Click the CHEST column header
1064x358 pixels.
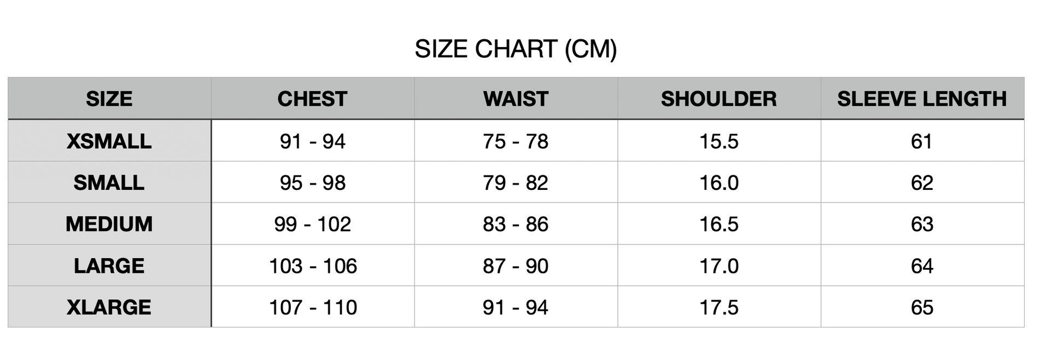tap(312, 99)
